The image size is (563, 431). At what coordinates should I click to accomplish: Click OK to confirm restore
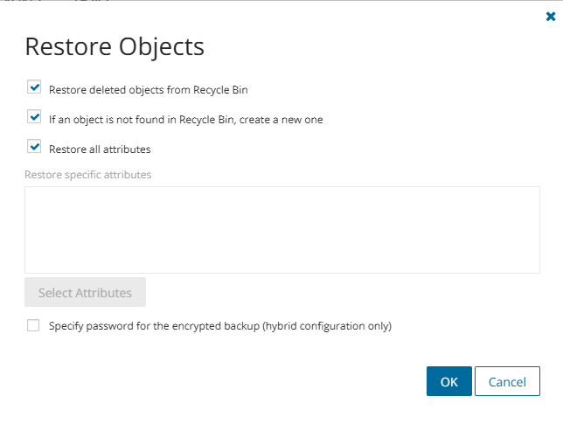[x=448, y=381]
